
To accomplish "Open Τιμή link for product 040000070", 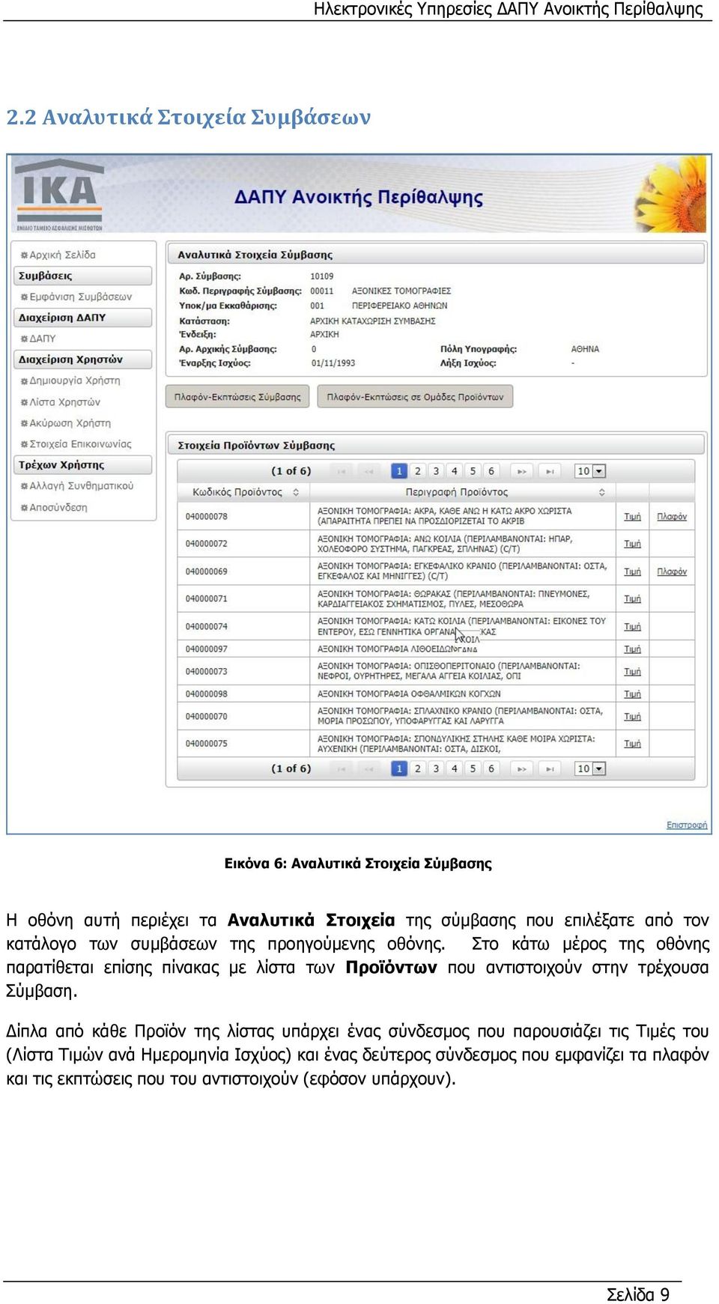I will coord(633,717).
